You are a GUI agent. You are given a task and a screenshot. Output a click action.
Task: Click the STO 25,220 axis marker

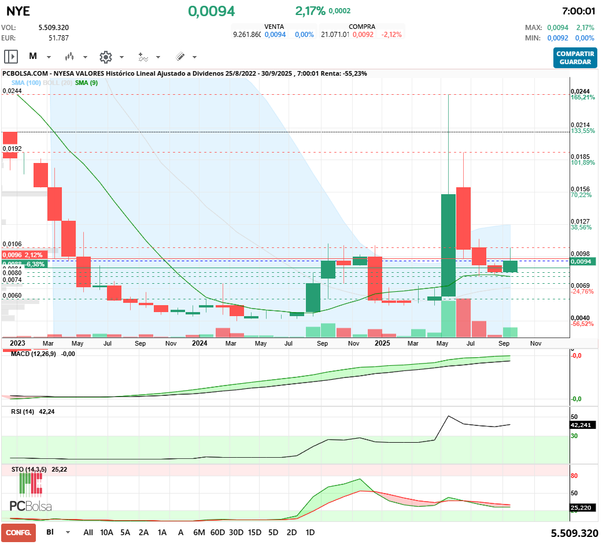click(583, 507)
